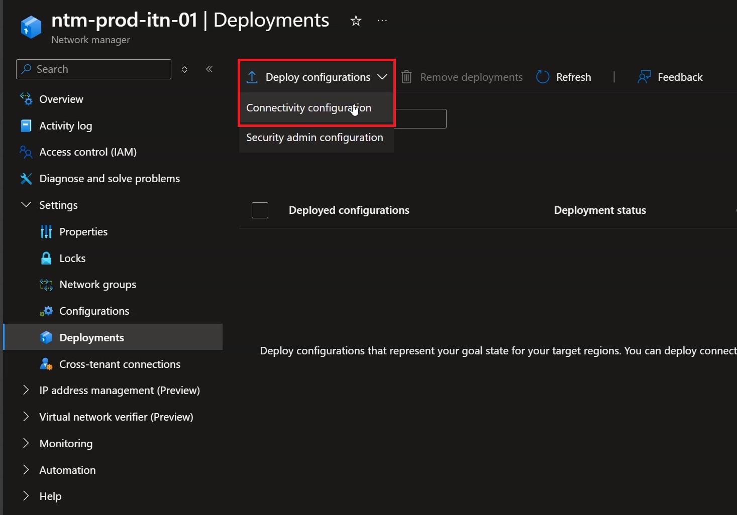
Task: Toggle the Deploy configurations dropdown chevron
Action: [382, 77]
